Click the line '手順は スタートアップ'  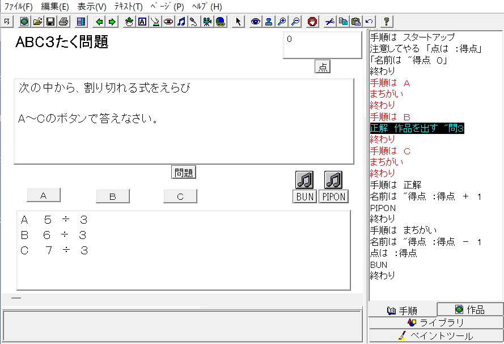click(x=412, y=37)
